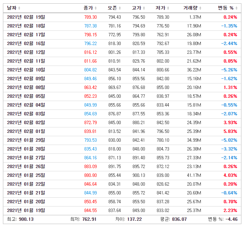Click closing price 787.38
This screenshot has width=244, height=227.
[90, 26]
